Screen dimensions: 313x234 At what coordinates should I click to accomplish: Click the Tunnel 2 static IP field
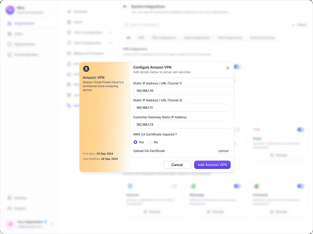point(182,108)
